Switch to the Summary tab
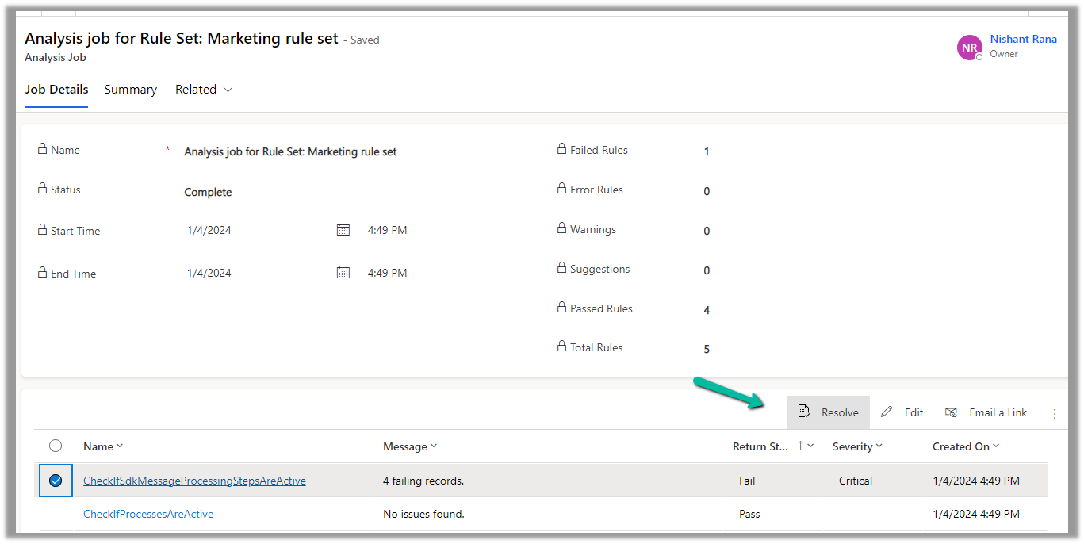1084x544 pixels. pos(130,90)
